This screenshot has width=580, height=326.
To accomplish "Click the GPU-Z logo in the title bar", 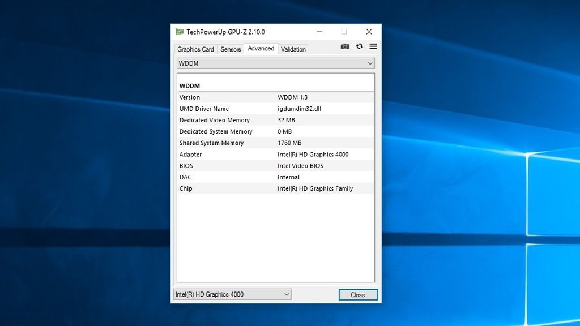I will tap(180, 32).
